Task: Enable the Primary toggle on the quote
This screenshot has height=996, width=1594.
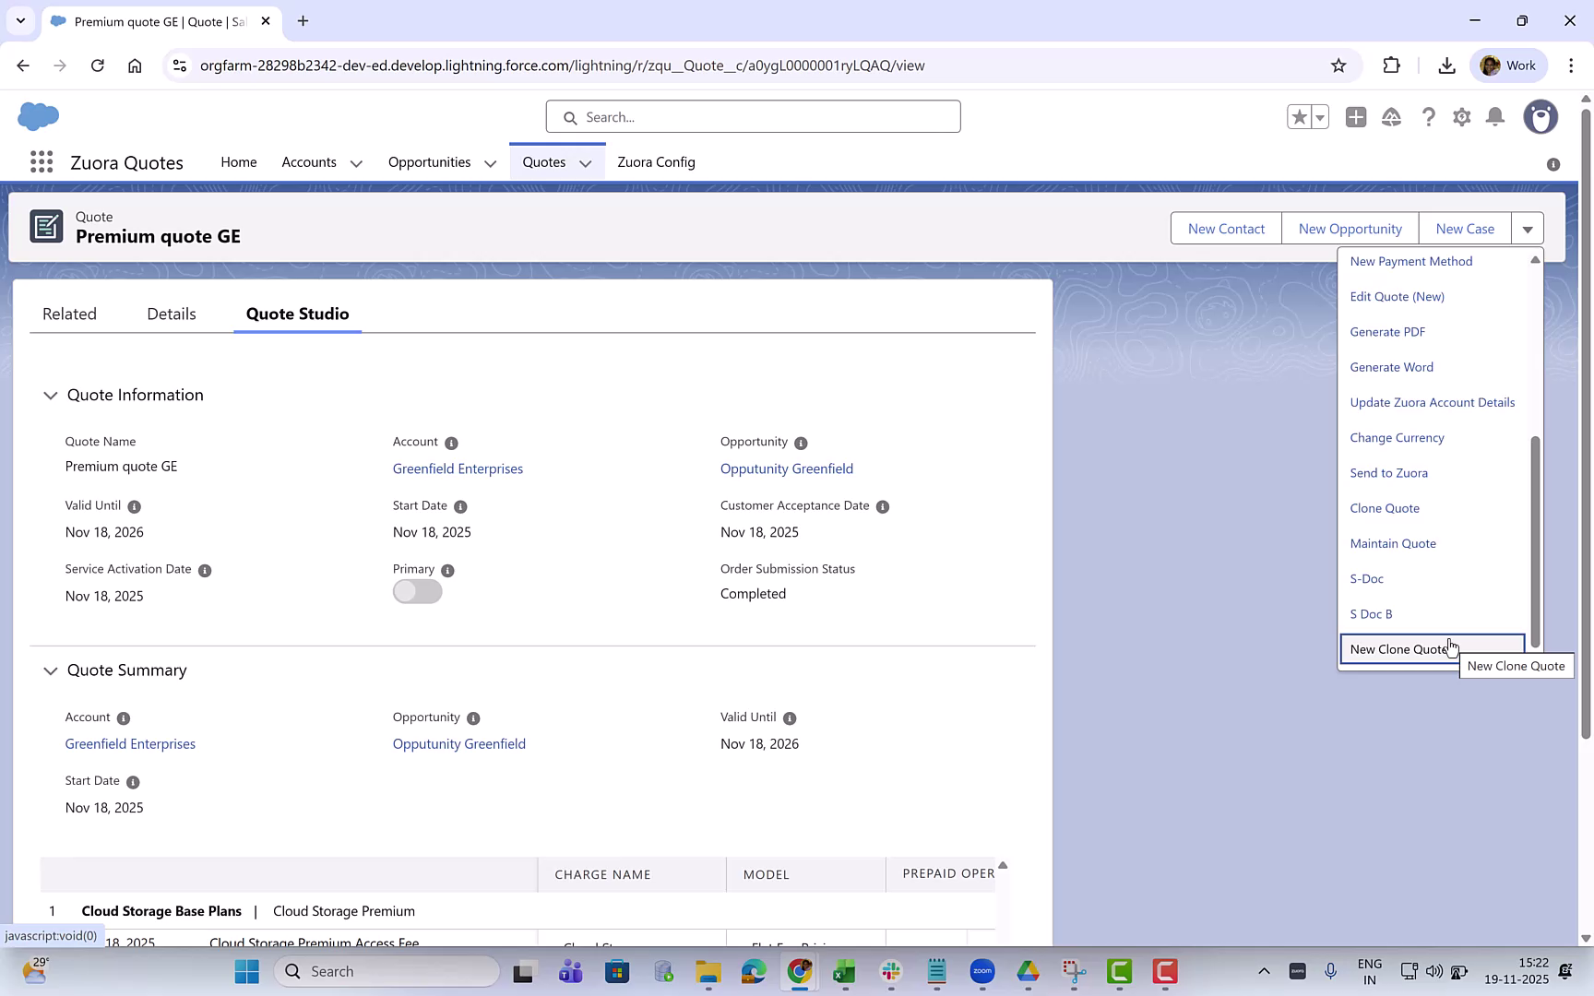Action: click(417, 591)
